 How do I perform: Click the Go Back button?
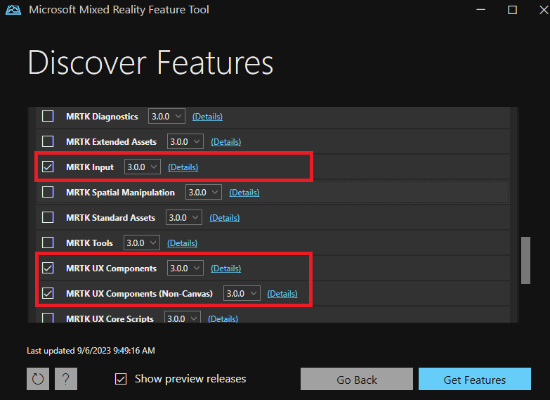(x=357, y=379)
